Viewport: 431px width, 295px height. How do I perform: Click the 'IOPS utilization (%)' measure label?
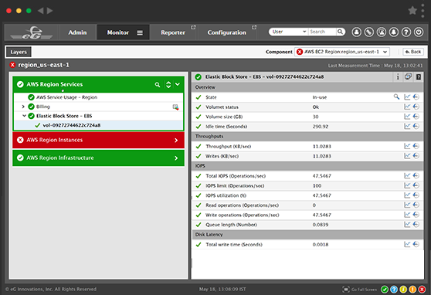pos(226,195)
